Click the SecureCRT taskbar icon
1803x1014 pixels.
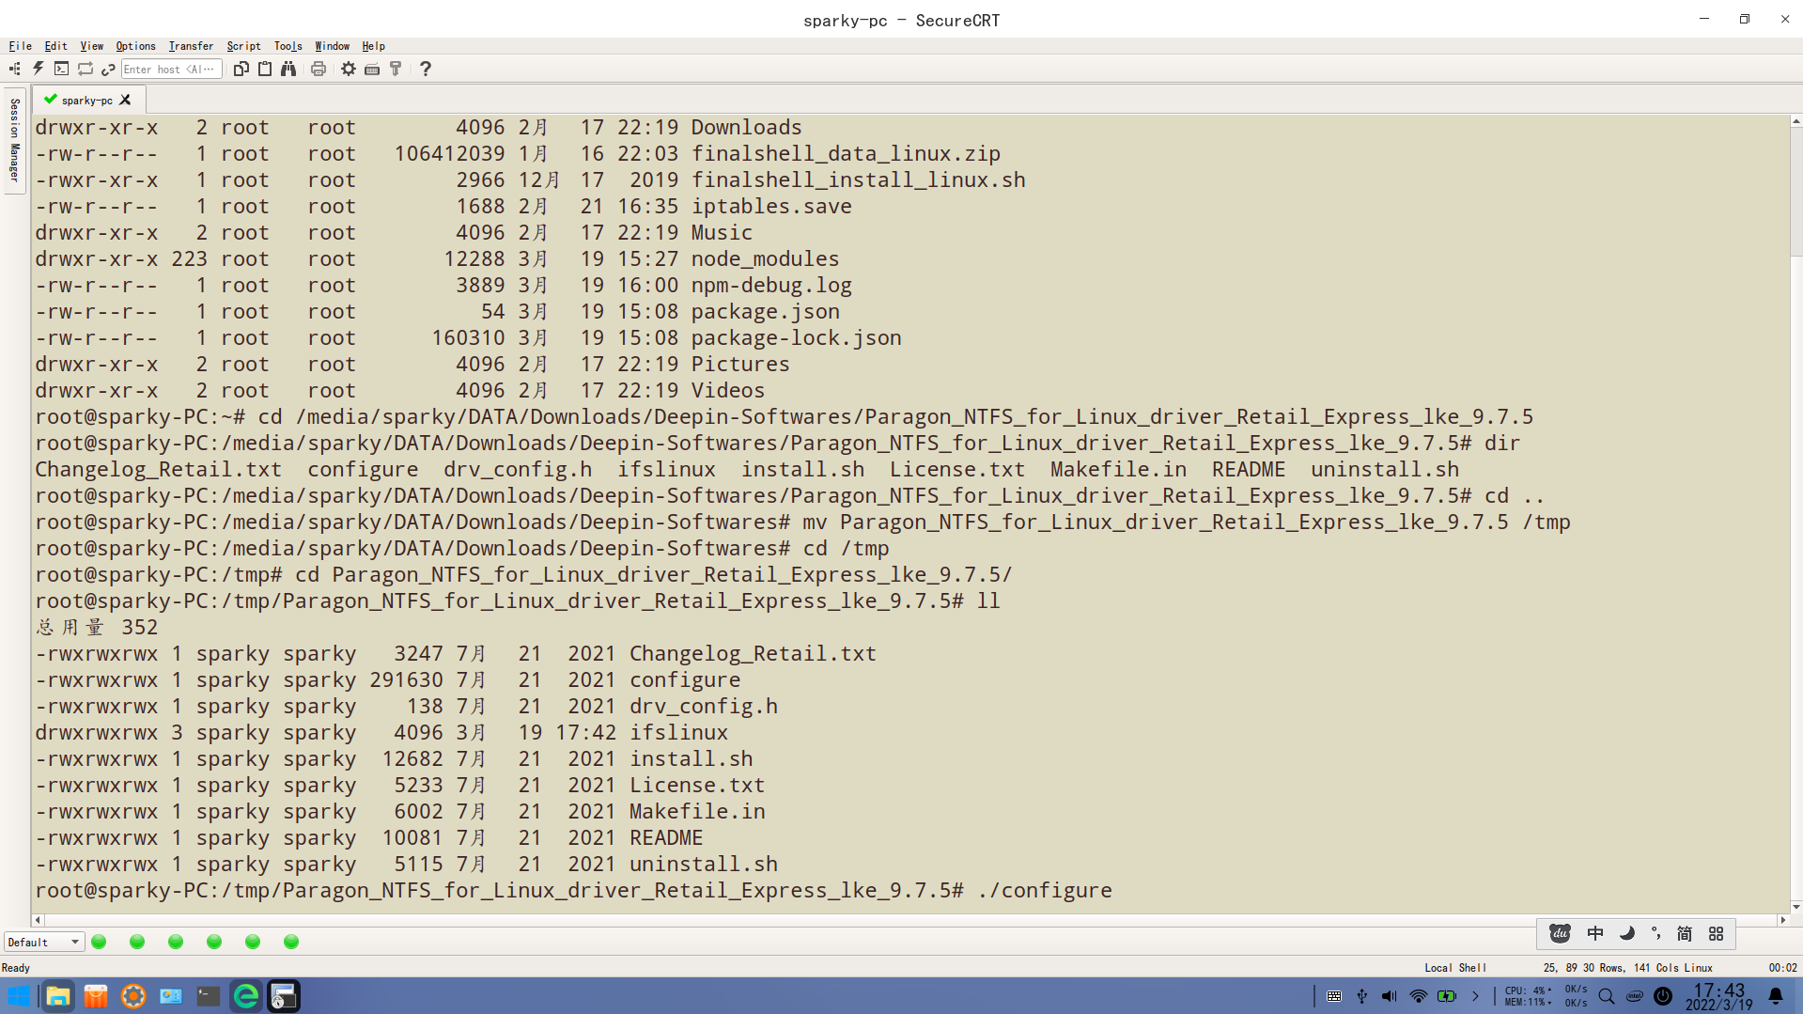coord(284,996)
